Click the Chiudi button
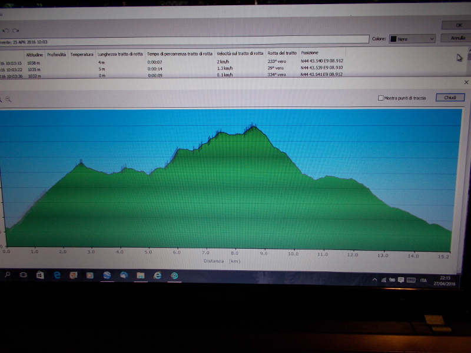471x353 pixels. (450, 98)
